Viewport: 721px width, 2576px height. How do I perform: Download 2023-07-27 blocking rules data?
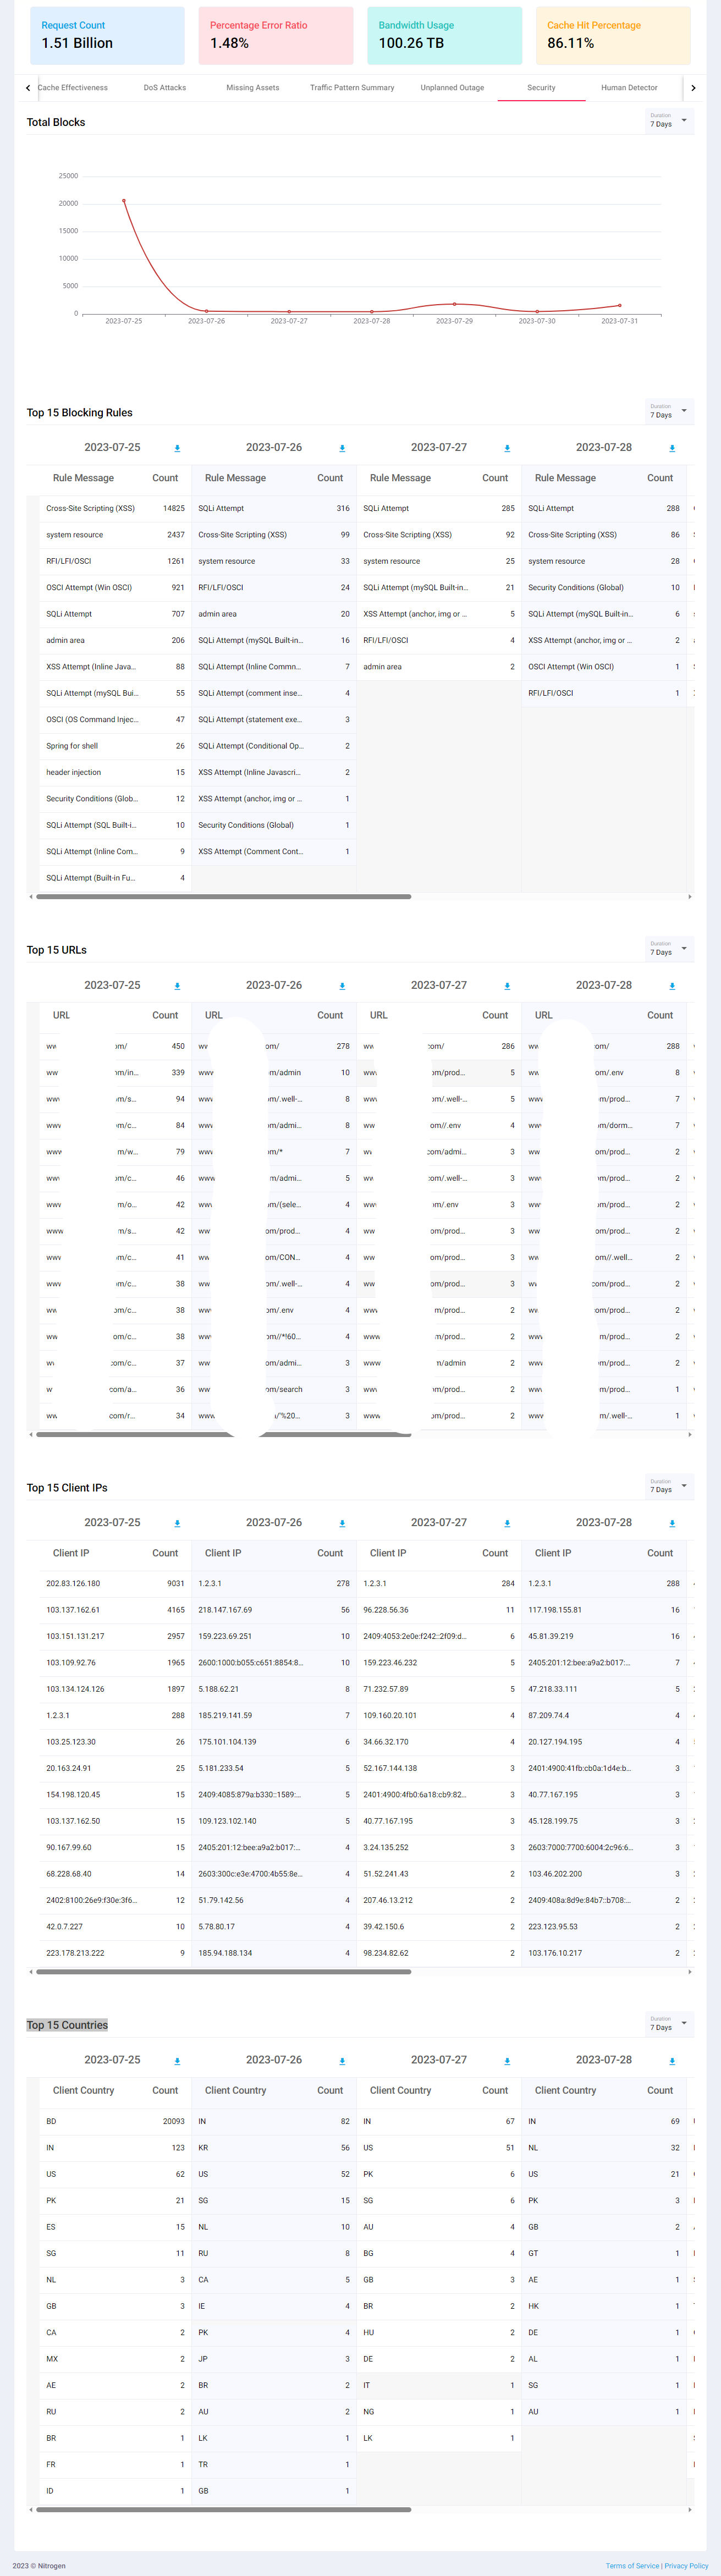pyautogui.click(x=507, y=448)
